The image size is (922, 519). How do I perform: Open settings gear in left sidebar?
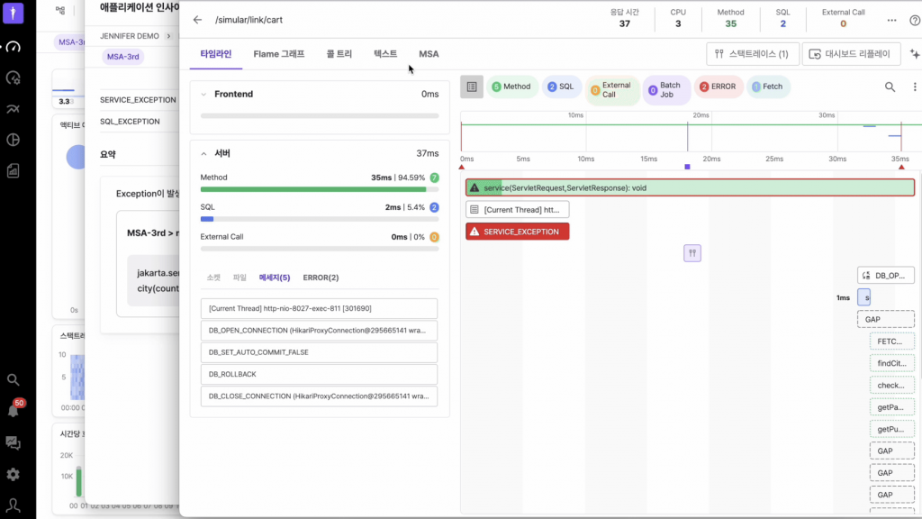pyautogui.click(x=14, y=474)
